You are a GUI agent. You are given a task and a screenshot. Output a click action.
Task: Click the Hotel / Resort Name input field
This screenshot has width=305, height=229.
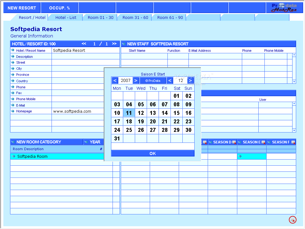pyautogui.click(x=86, y=50)
